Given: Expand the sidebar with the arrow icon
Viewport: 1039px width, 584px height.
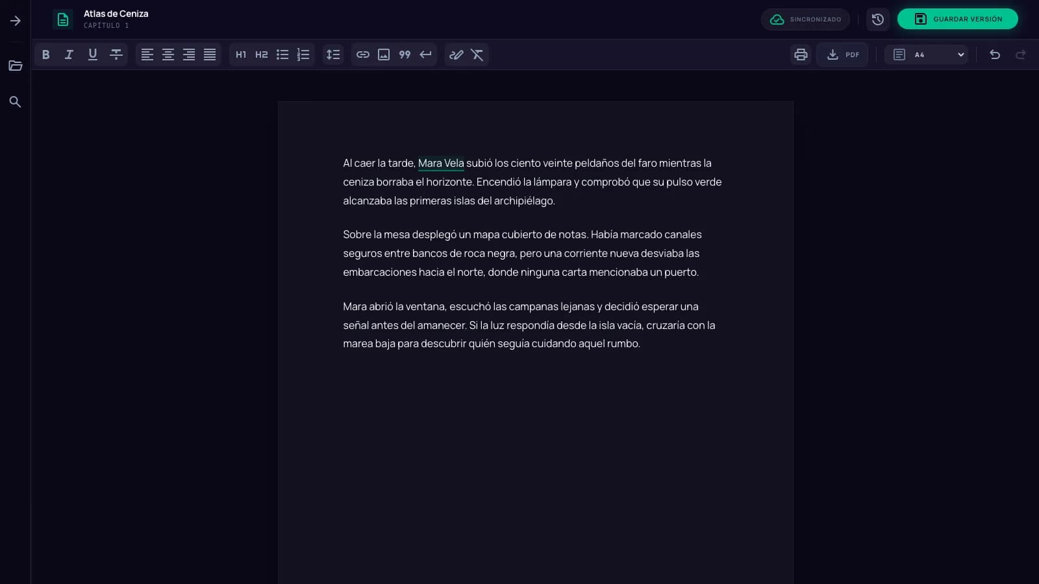Looking at the screenshot, I should tap(15, 21).
